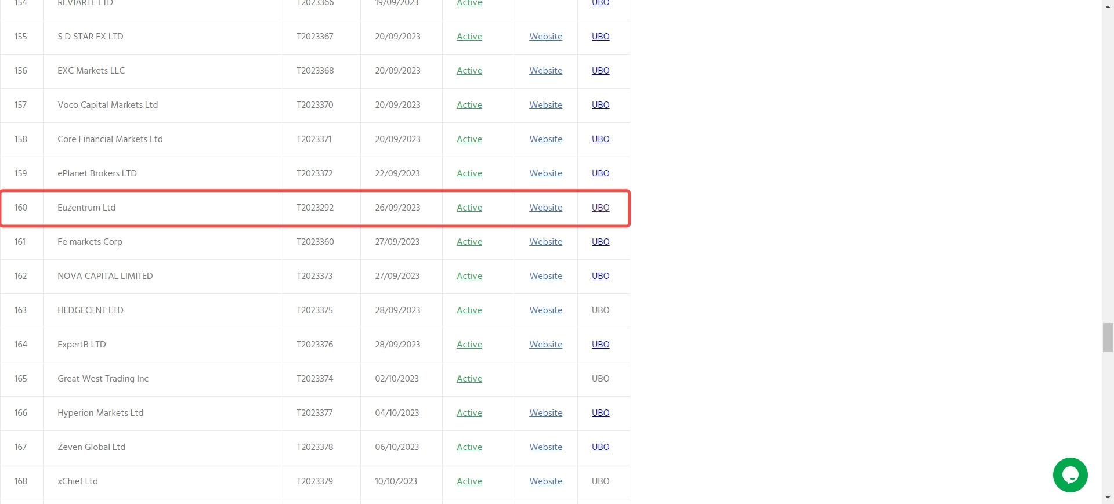Select the date 26/09/2023
This screenshot has width=1114, height=504.
[x=397, y=208]
